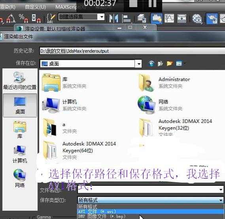Click the pause button on recorder overlay
Image resolution: width=225 pixels, height=219 pixels.
[x=152, y=3]
